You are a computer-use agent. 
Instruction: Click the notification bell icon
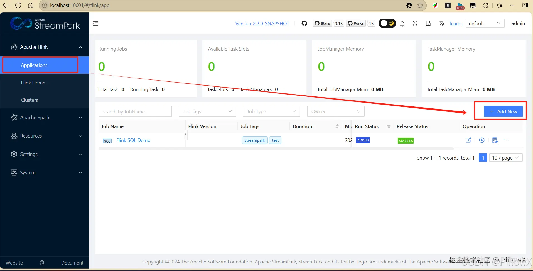click(402, 24)
